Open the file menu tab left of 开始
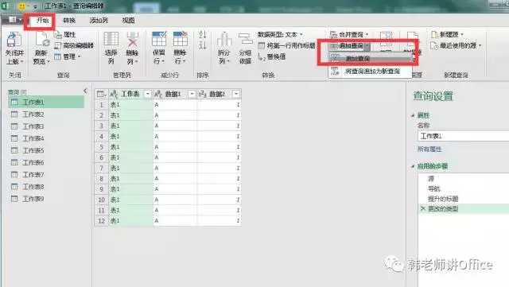509x287 pixels. coord(13,20)
